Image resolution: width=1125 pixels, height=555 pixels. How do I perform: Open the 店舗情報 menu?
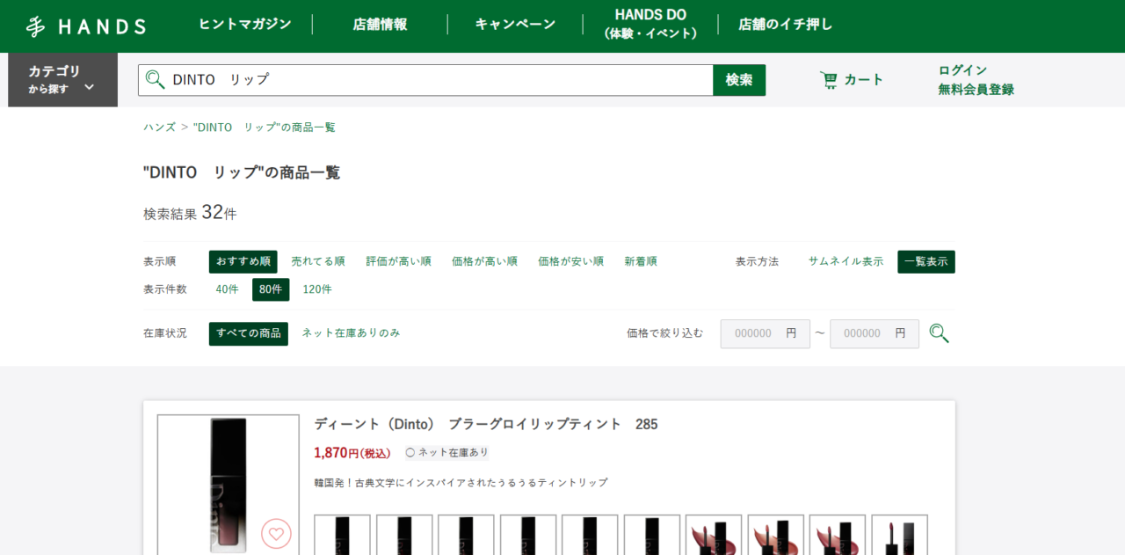pos(380,25)
